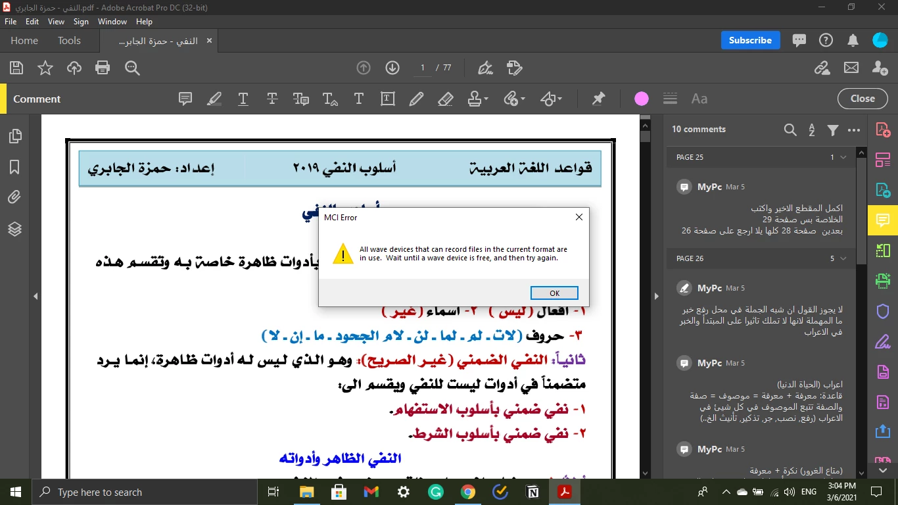
Task: Open Chrome from the taskbar
Action: pos(468,492)
